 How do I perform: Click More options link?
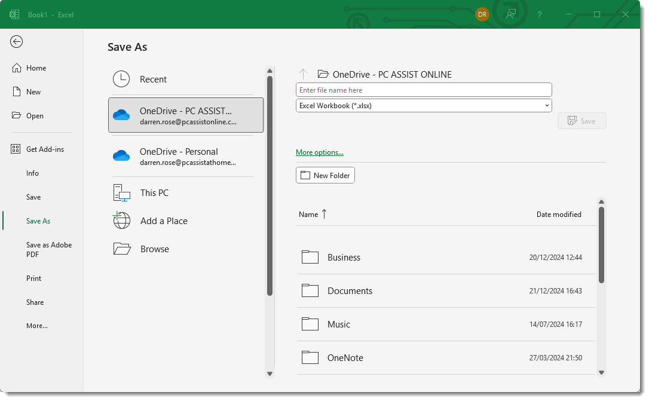319,152
